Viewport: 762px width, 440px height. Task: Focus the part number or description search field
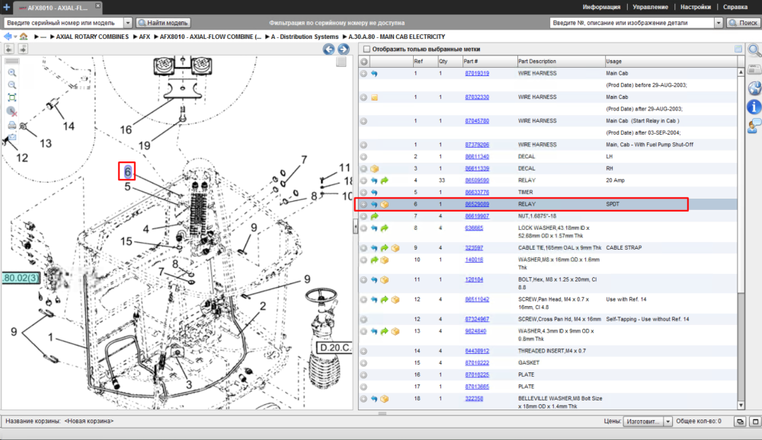point(632,23)
